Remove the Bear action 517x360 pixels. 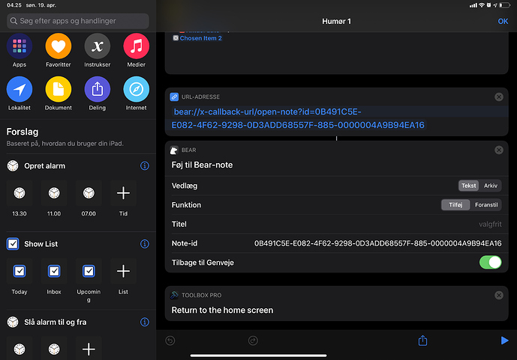coord(499,150)
